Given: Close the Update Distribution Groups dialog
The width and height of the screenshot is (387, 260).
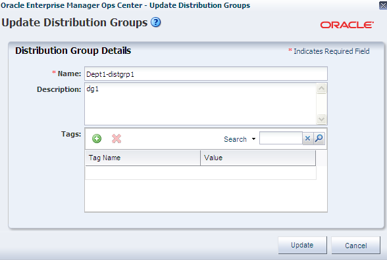Looking at the screenshot, I should [383, 5].
